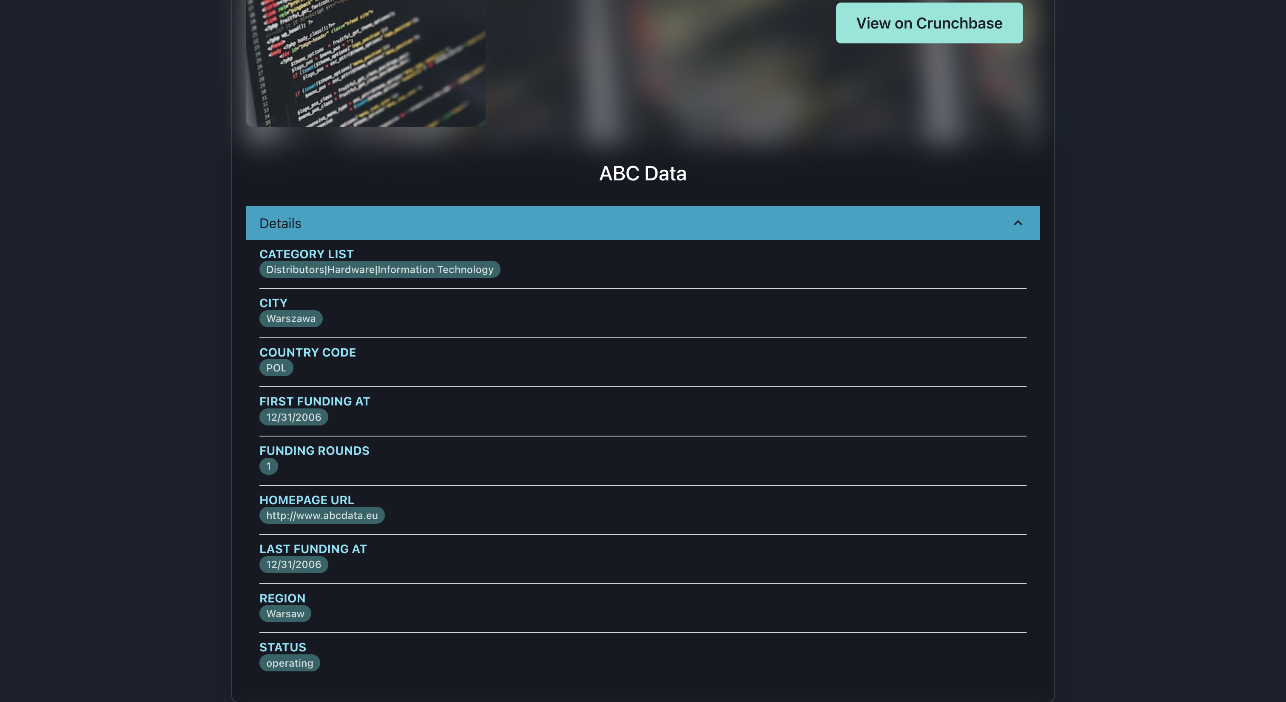
Task: Click the Warszawa city chip
Action: (290, 319)
